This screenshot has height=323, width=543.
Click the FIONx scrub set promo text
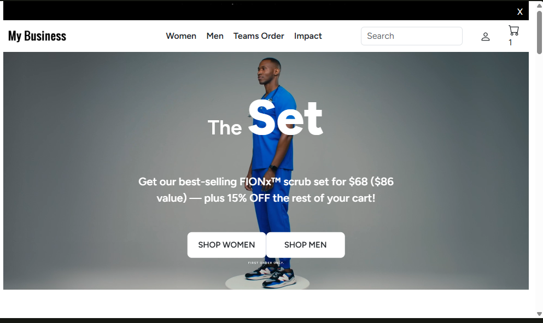tap(266, 190)
